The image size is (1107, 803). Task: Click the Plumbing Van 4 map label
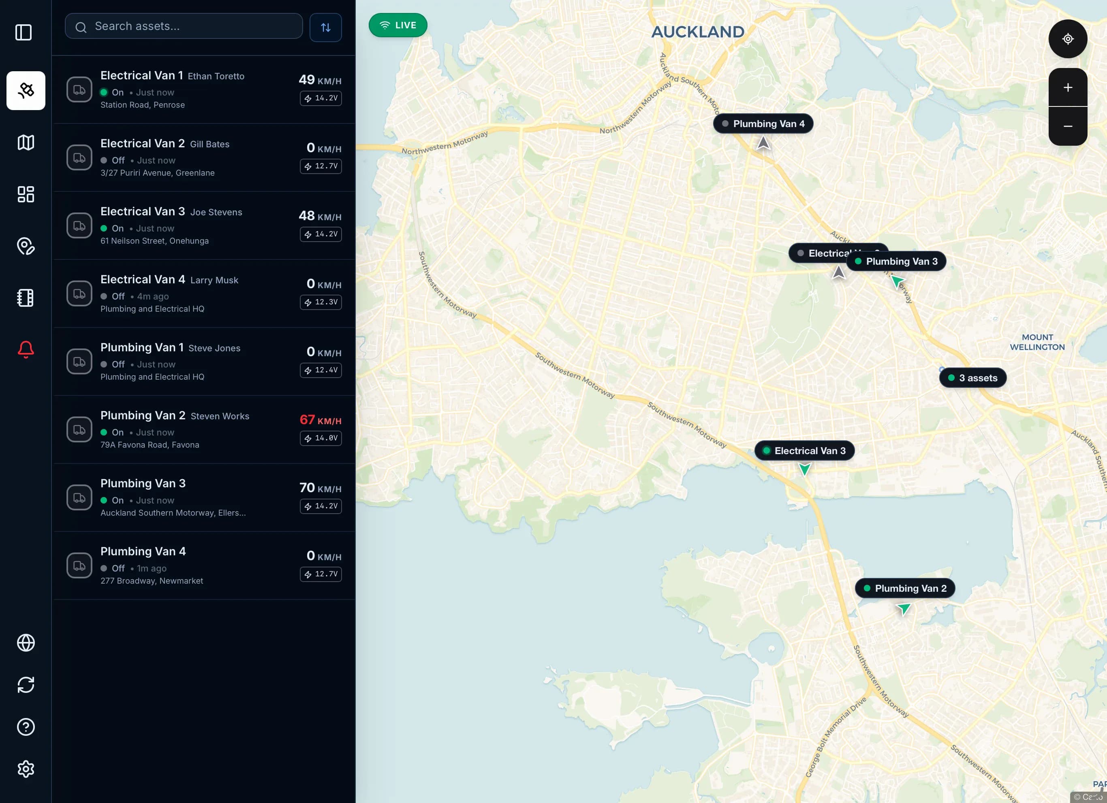pos(763,124)
